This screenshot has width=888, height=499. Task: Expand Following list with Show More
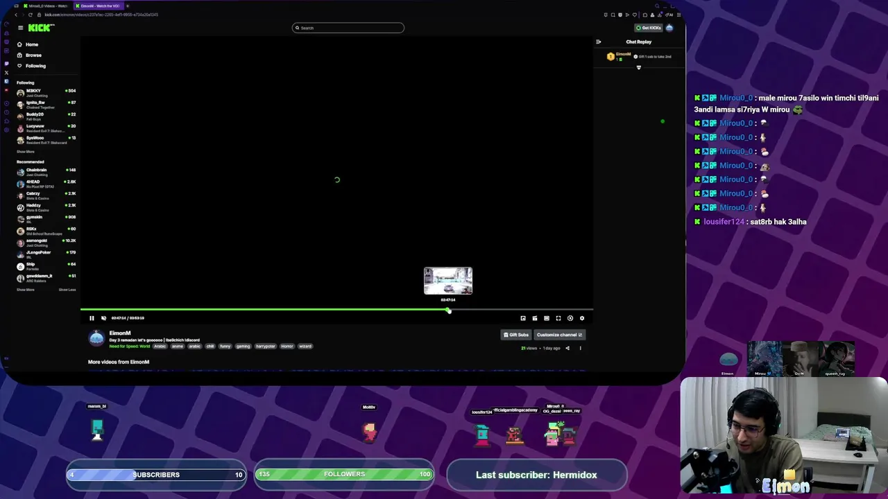[25, 152]
